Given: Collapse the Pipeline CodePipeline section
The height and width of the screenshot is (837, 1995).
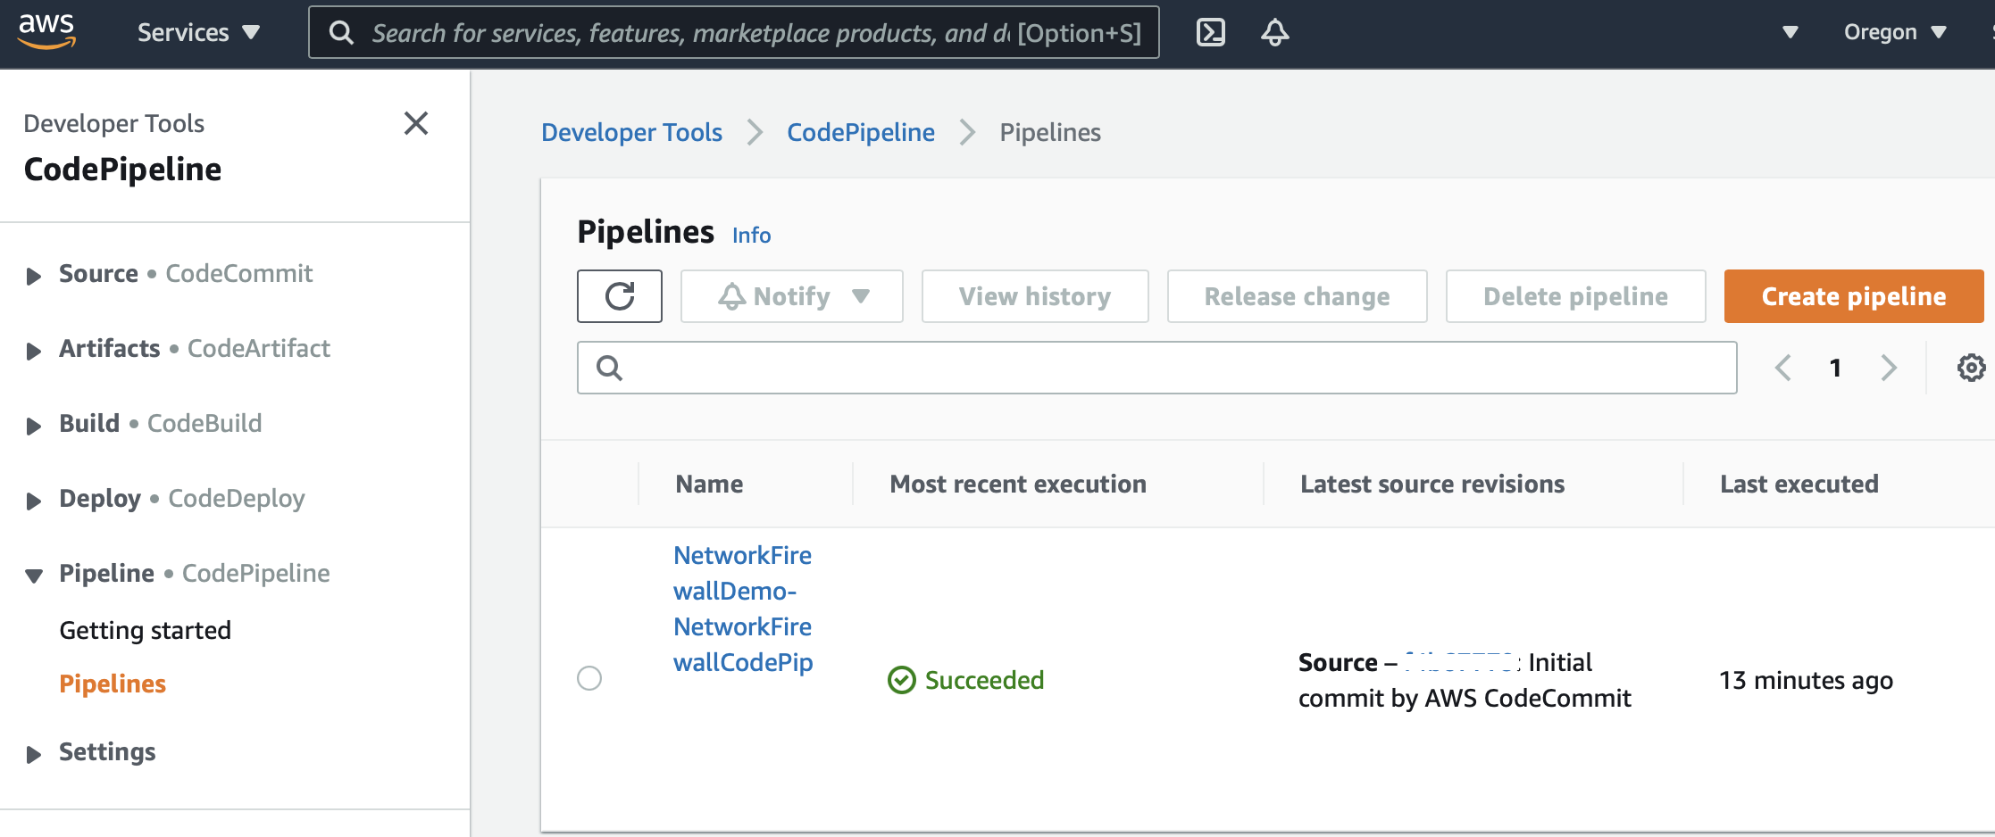Looking at the screenshot, I should [34, 576].
